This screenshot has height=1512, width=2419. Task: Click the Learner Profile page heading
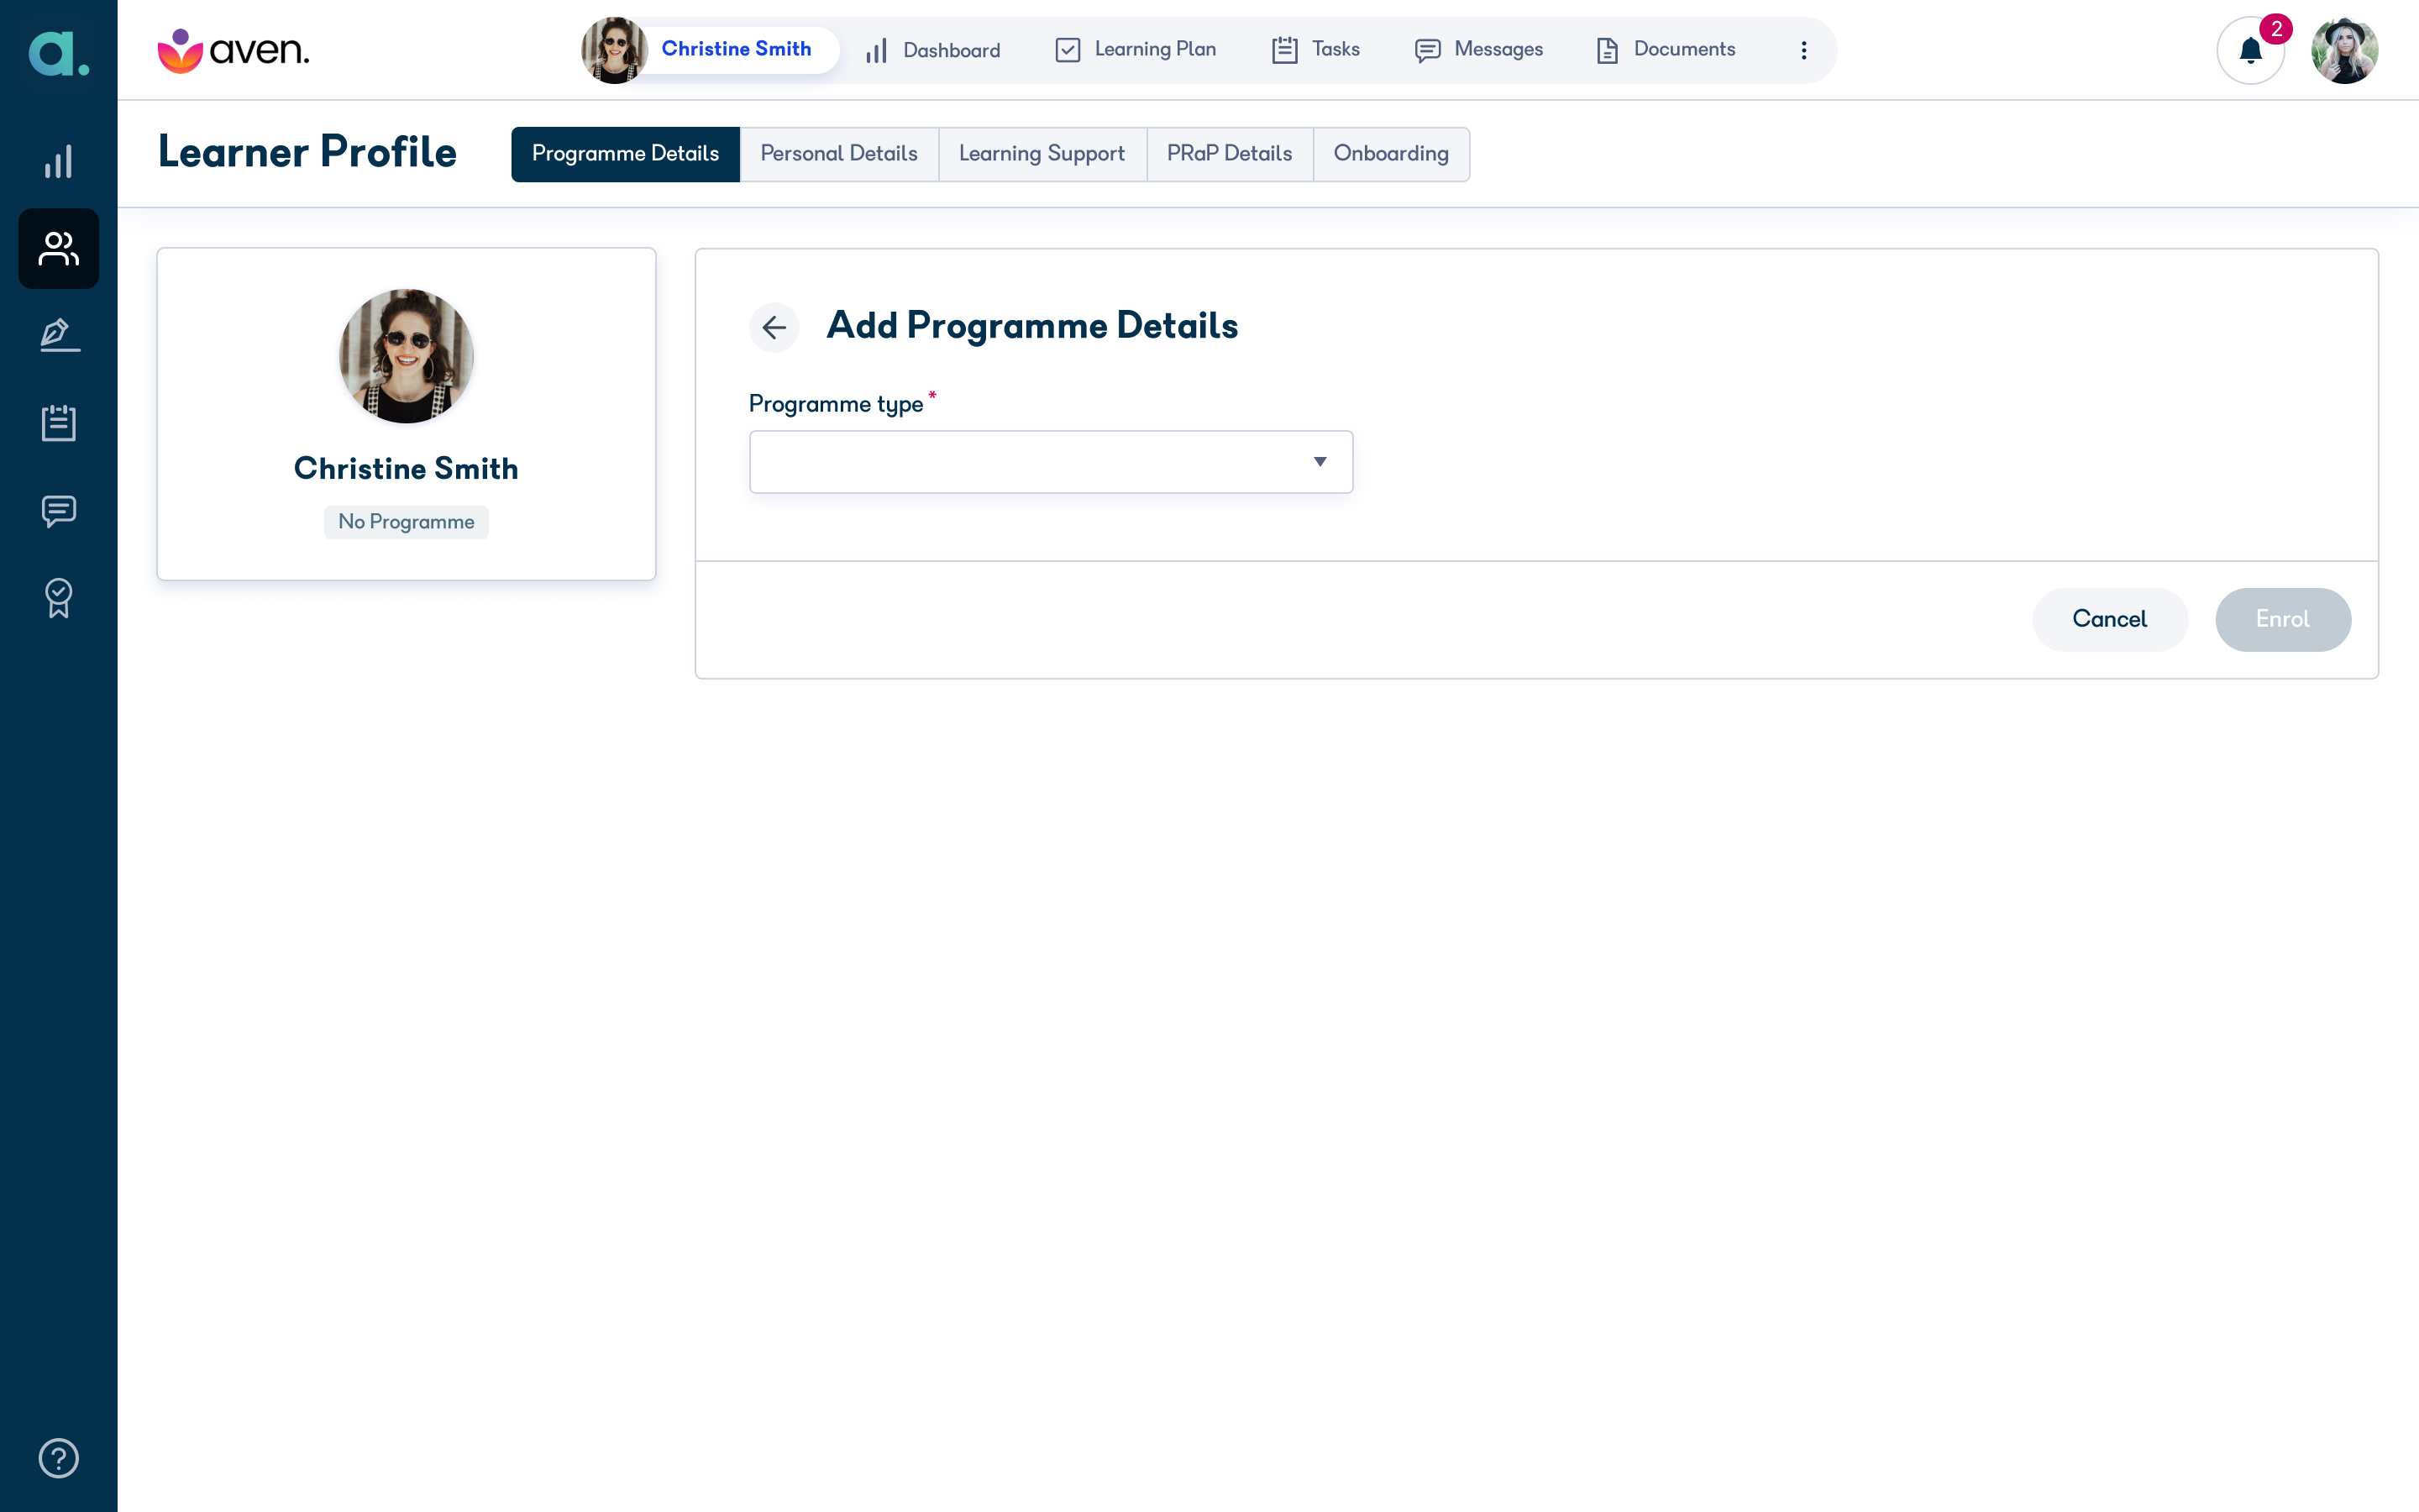tap(307, 152)
